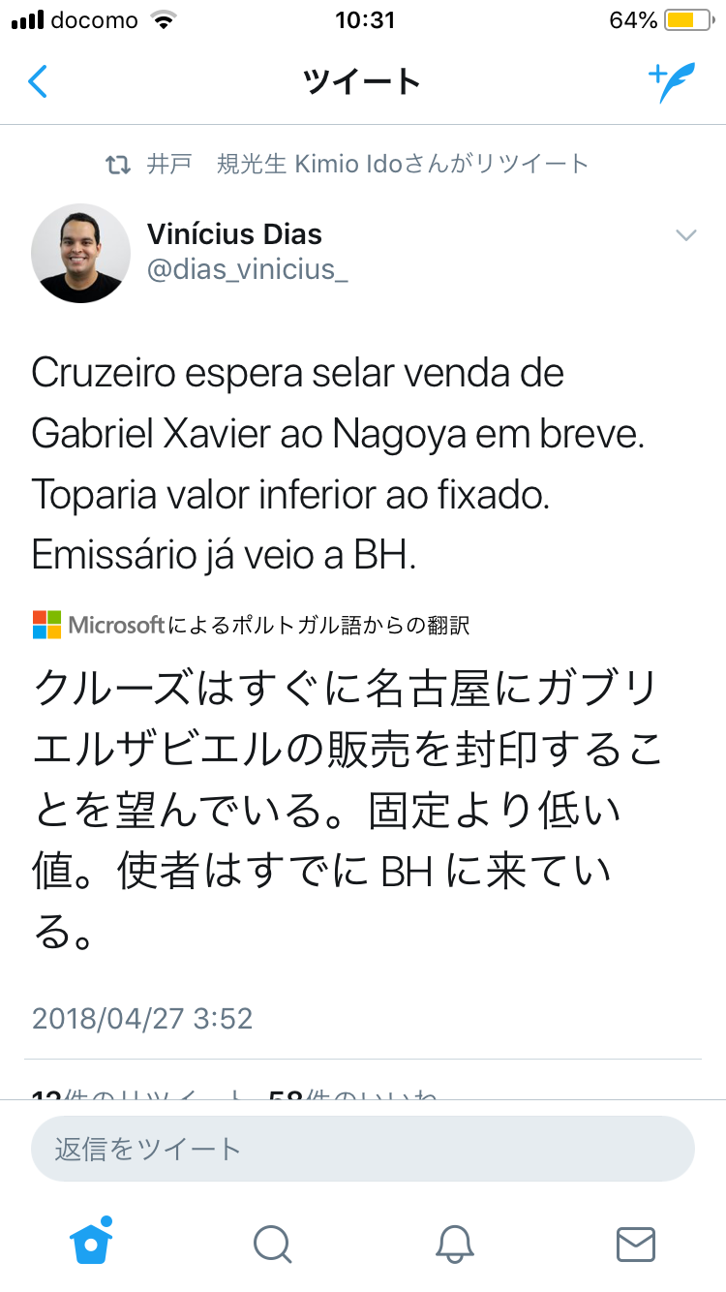This screenshot has height=1292, width=726.
Task: Tap the Microsoft translation logo
Action: (46, 625)
